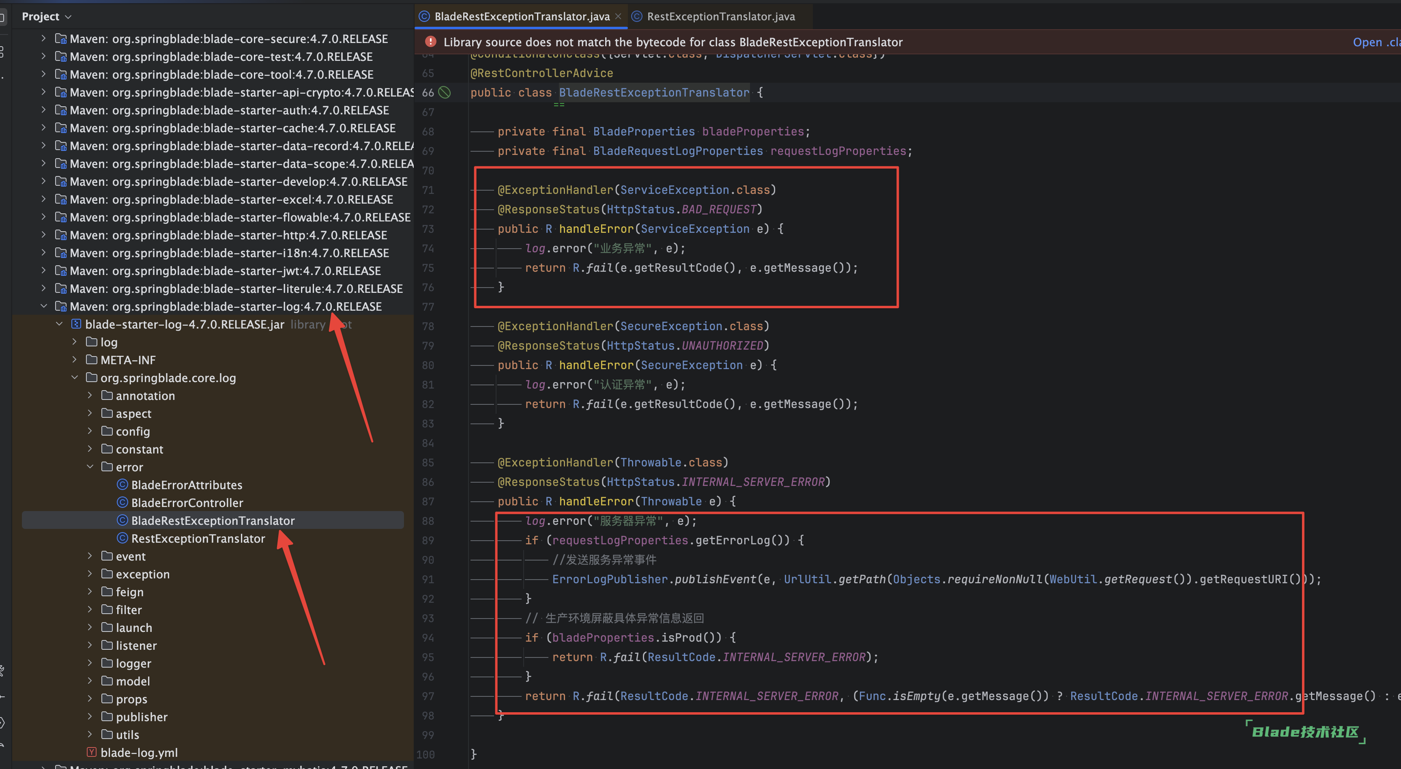The image size is (1401, 769).
Task: Expand the exception package folder
Action: pyautogui.click(x=90, y=574)
